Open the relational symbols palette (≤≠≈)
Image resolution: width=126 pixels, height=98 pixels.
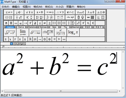coord(9,12)
